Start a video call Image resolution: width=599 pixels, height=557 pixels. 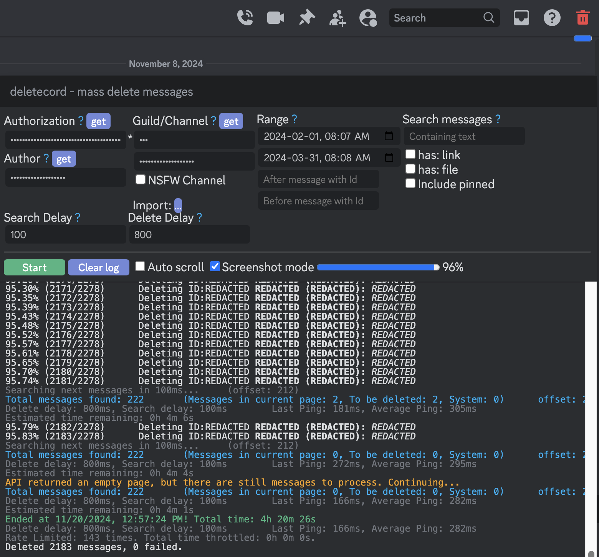pos(276,18)
